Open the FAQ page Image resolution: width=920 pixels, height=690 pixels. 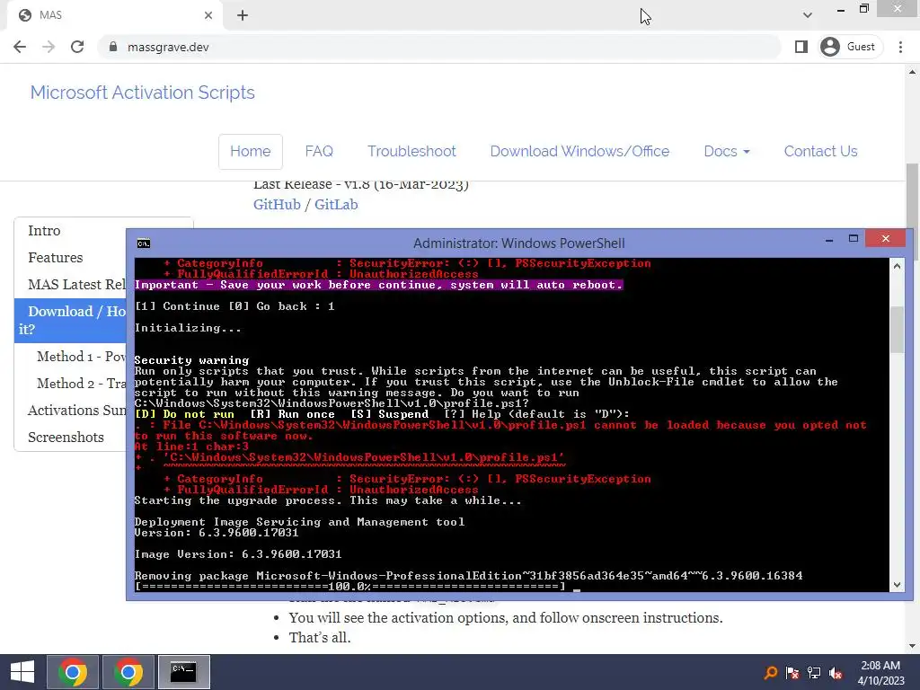coord(319,151)
